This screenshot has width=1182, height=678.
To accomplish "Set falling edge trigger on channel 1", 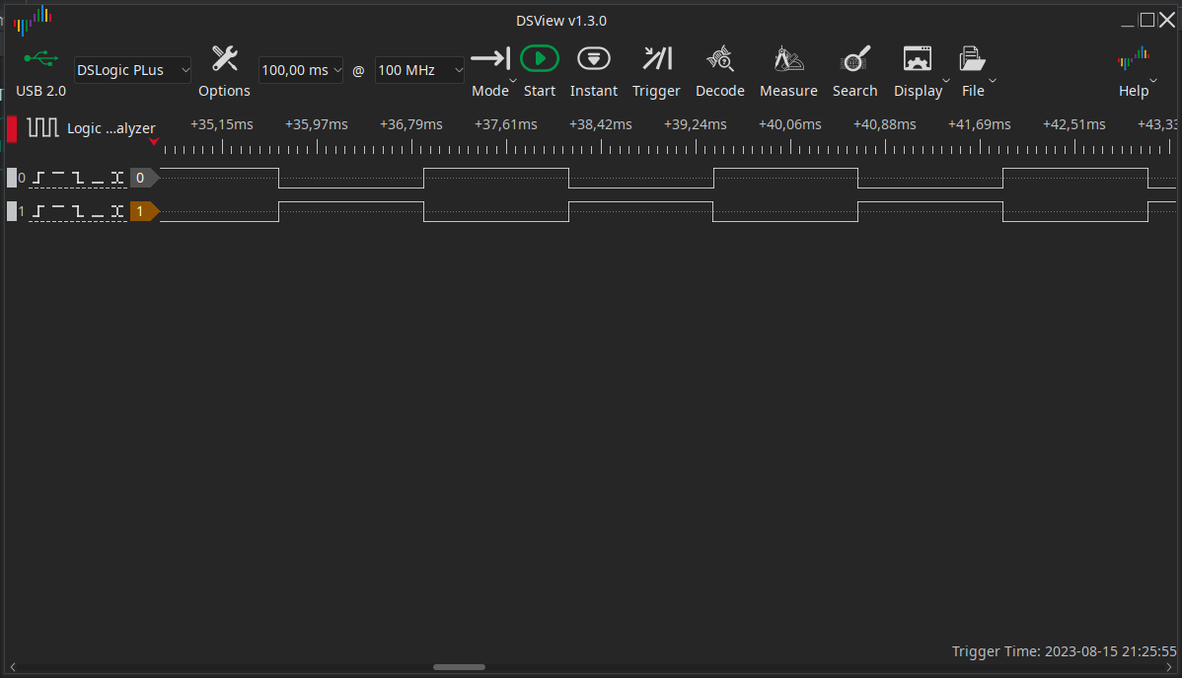I will pos(78,210).
